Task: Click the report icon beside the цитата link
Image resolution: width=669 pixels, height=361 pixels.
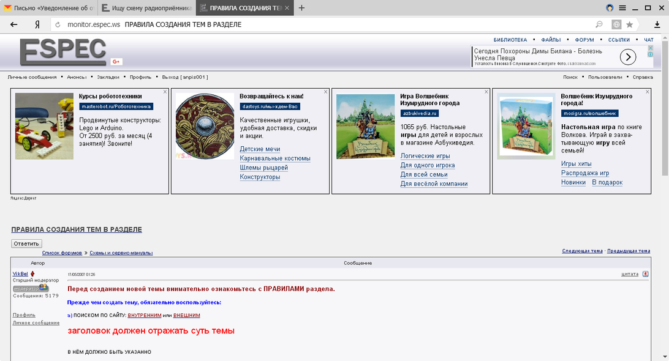Action: 645,274
